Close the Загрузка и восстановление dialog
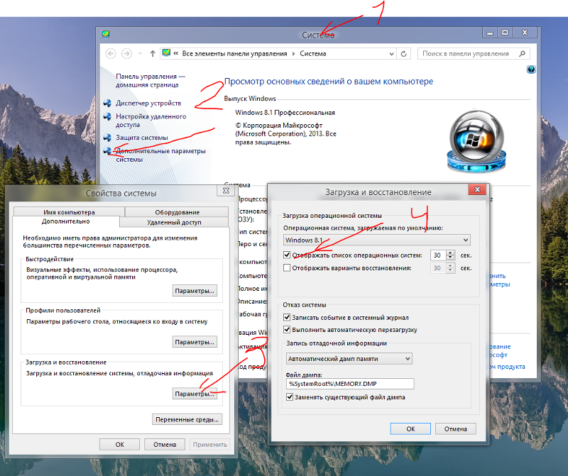Screen dimensions: 568x476 tap(477, 189)
